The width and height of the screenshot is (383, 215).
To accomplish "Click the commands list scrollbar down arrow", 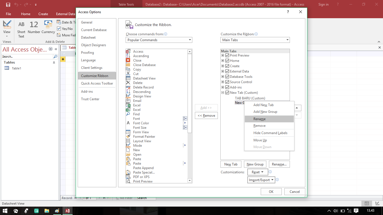I will point(190,181).
